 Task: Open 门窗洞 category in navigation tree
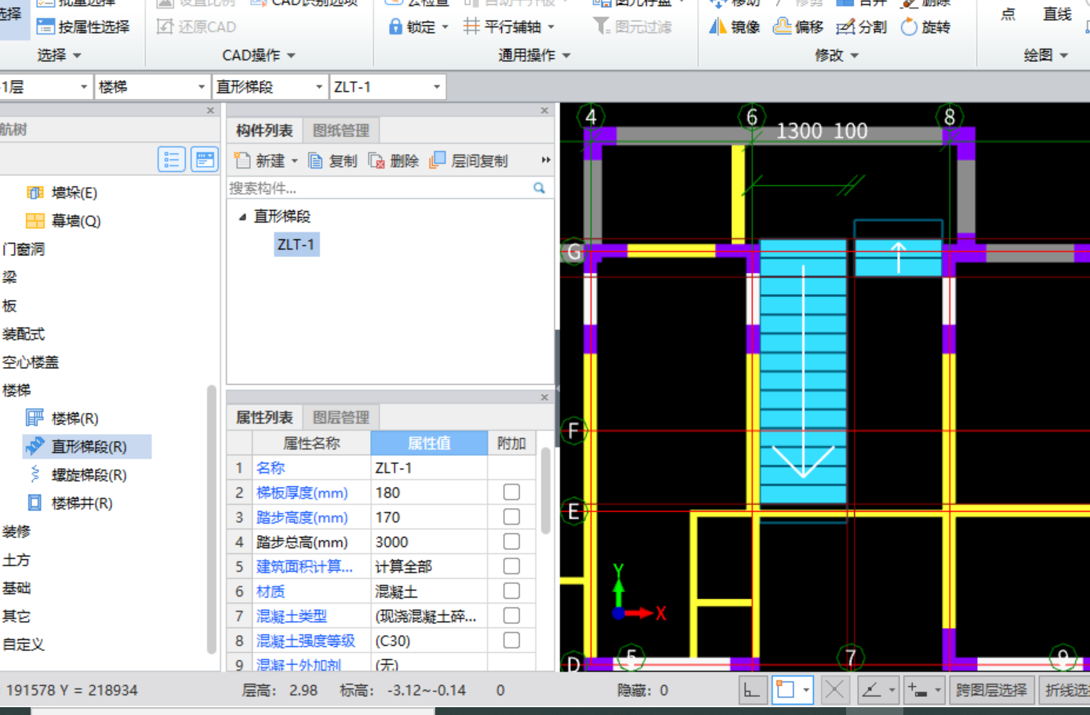point(24,249)
